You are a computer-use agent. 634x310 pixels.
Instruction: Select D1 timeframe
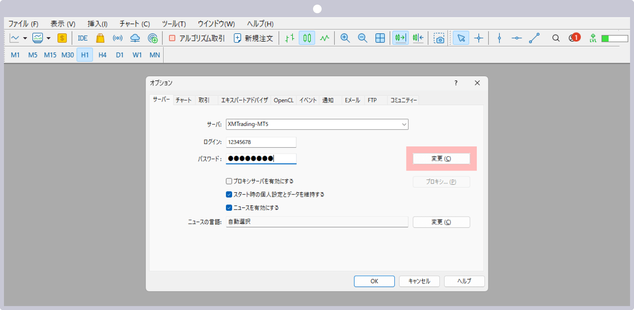click(120, 55)
